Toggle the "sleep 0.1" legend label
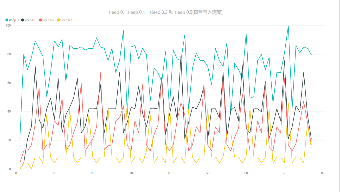 click(x=30, y=20)
